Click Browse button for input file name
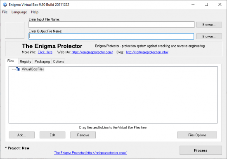 pos(209,25)
